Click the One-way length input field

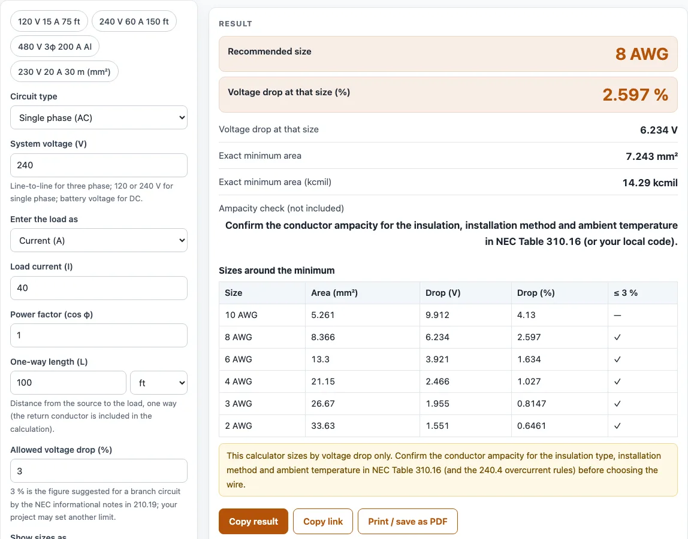tap(68, 383)
